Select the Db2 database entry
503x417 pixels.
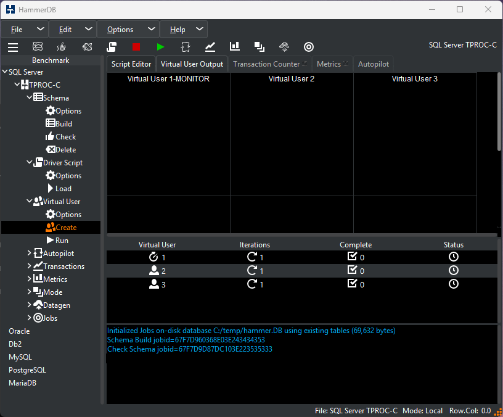tap(15, 344)
